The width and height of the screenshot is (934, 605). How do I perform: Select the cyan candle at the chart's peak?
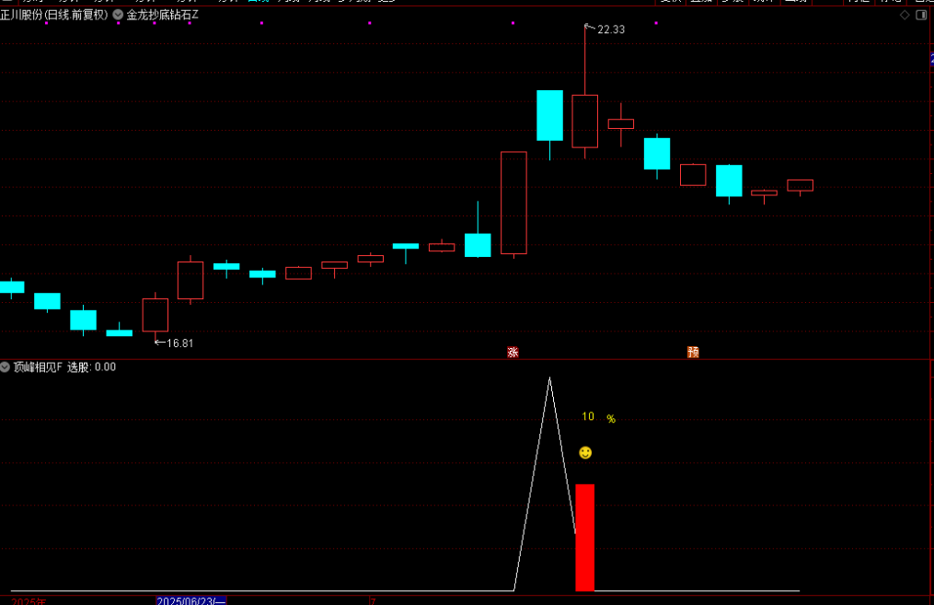pos(549,115)
